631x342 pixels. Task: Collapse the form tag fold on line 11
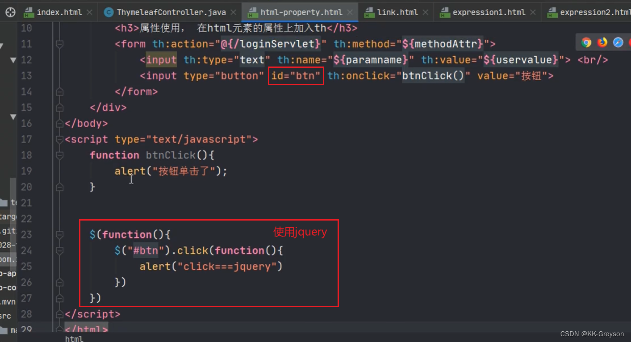(59, 44)
